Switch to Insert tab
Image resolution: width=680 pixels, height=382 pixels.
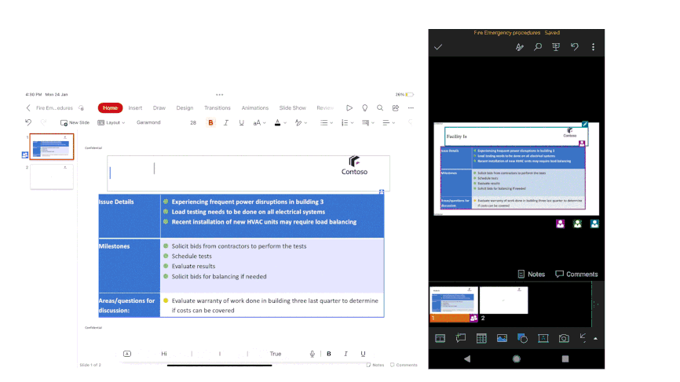pyautogui.click(x=135, y=107)
